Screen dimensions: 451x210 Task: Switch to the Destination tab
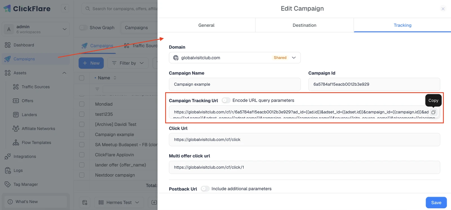click(x=304, y=25)
